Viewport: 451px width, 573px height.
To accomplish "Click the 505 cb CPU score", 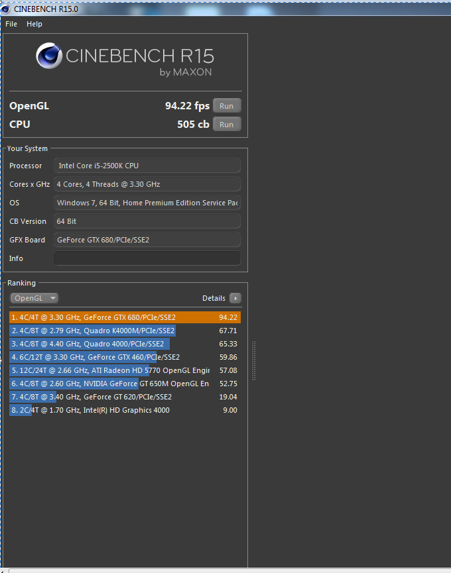I will click(x=193, y=125).
